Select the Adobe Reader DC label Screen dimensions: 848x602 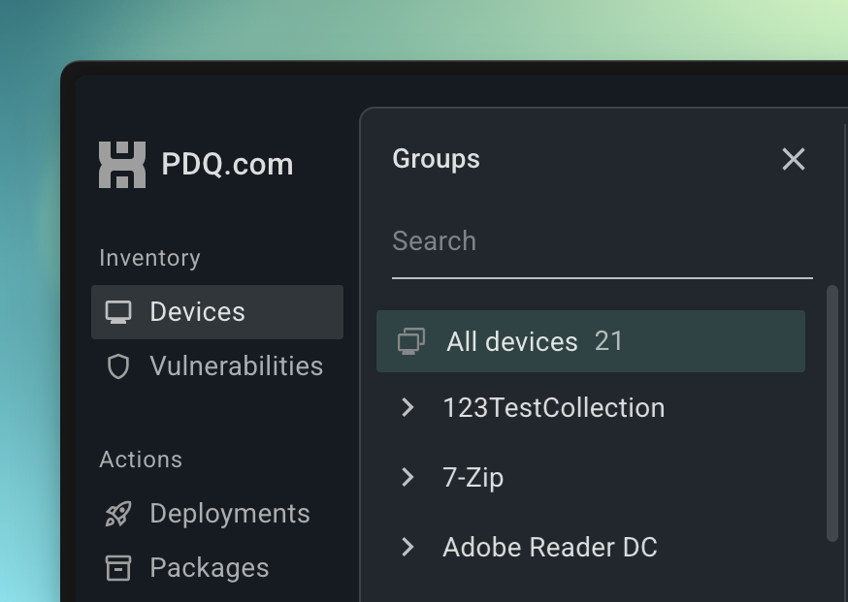pos(550,548)
